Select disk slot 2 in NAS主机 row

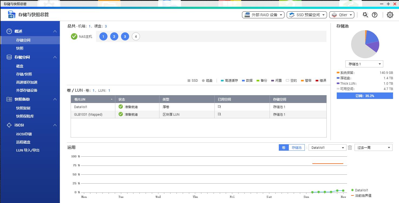[114, 36]
